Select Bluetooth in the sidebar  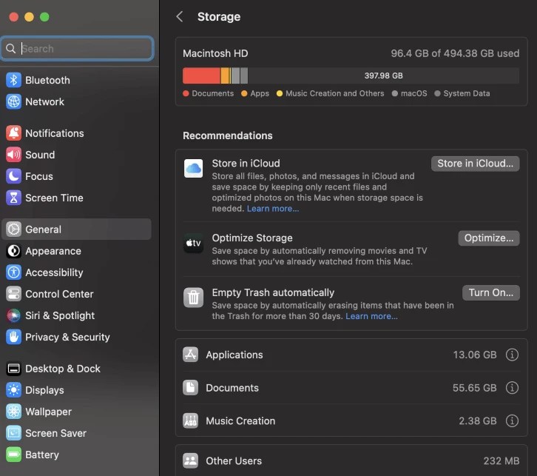77,80
